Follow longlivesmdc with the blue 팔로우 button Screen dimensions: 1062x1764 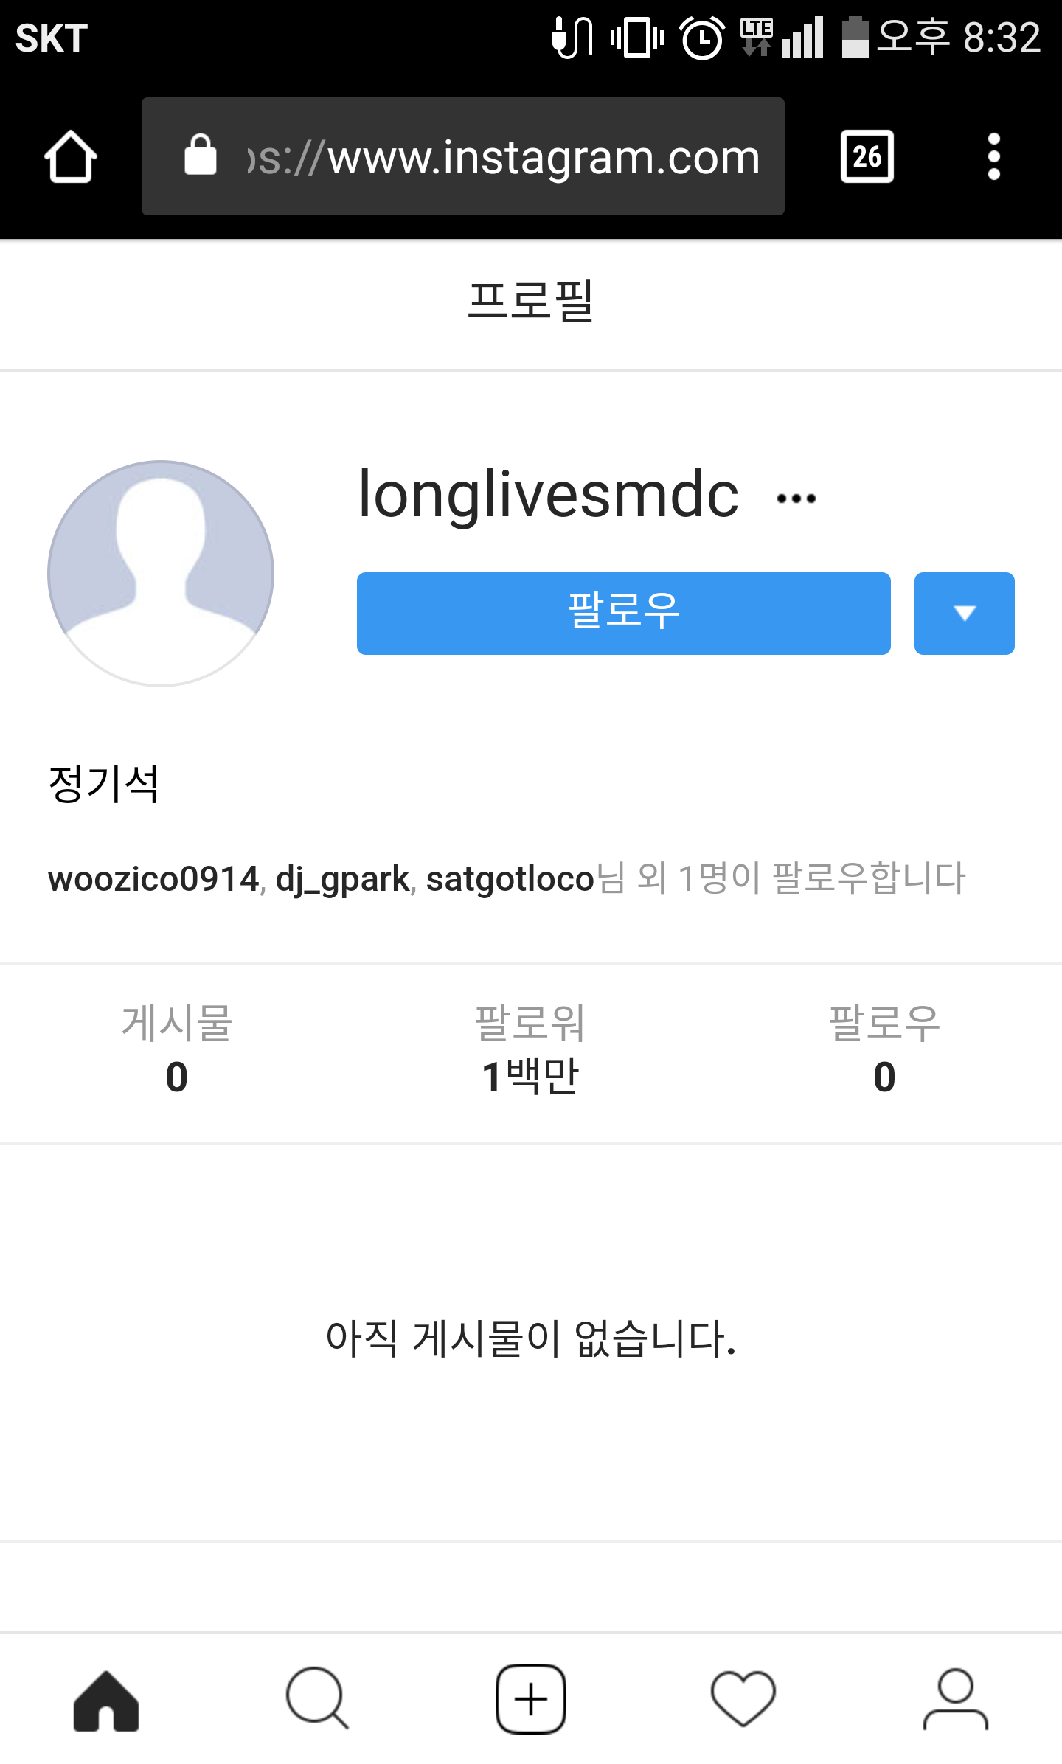[624, 613]
